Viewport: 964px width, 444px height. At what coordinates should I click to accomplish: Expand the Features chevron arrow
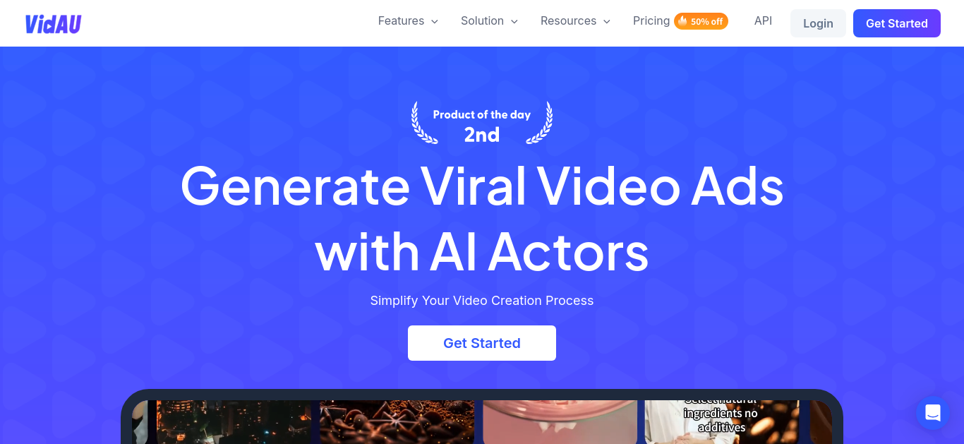(x=435, y=22)
